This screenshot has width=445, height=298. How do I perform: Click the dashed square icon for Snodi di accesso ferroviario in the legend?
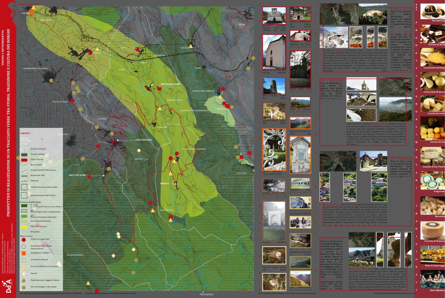24,195
